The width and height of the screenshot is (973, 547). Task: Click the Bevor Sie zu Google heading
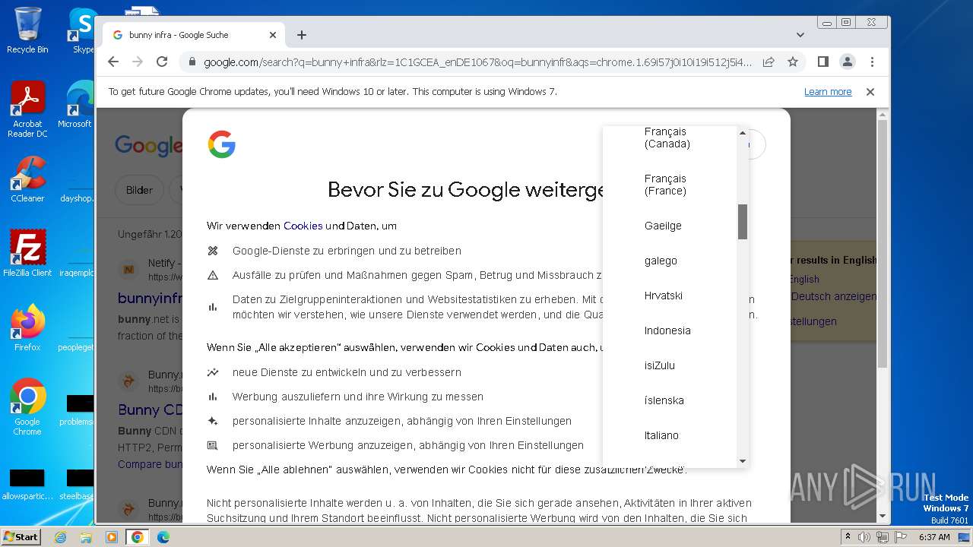click(x=466, y=189)
